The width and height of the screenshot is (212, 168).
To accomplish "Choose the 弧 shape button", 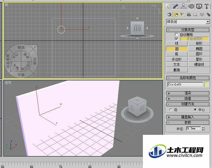I will [x=177, y=54].
